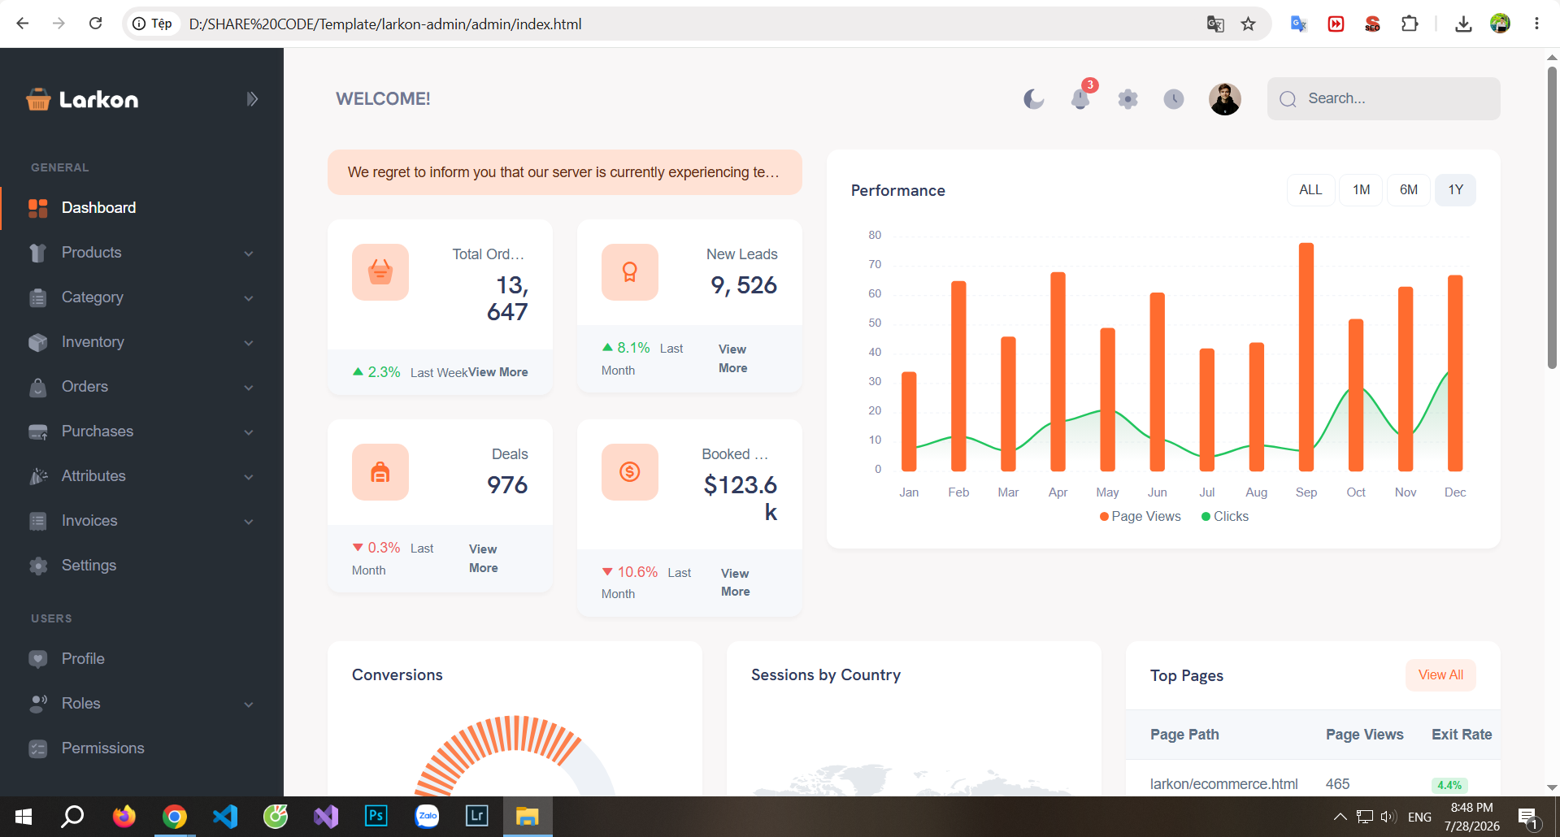This screenshot has height=837, width=1560.
Task: Click New Leads award icon
Action: 630,272
